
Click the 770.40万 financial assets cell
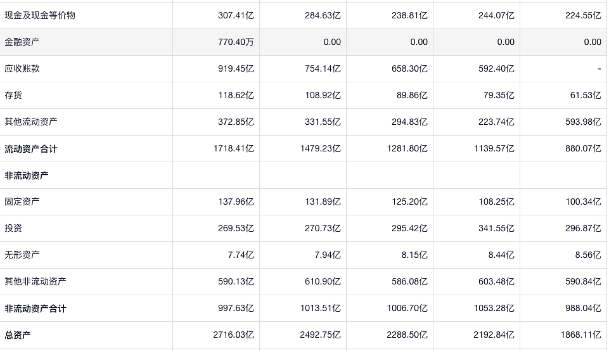point(236,42)
